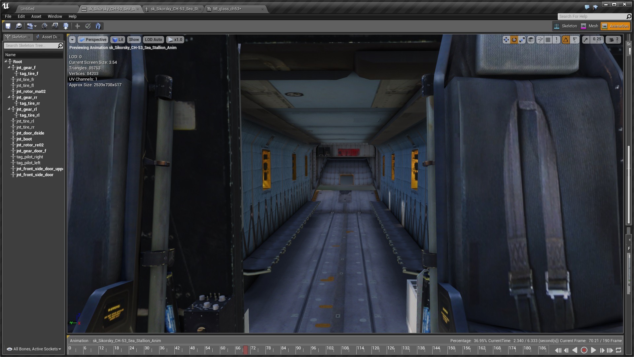Click the Show button in the viewport
634x357 pixels.
click(x=134, y=40)
